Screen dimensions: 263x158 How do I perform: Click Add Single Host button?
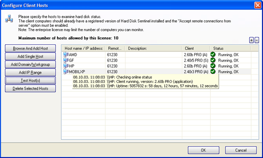click(30, 57)
